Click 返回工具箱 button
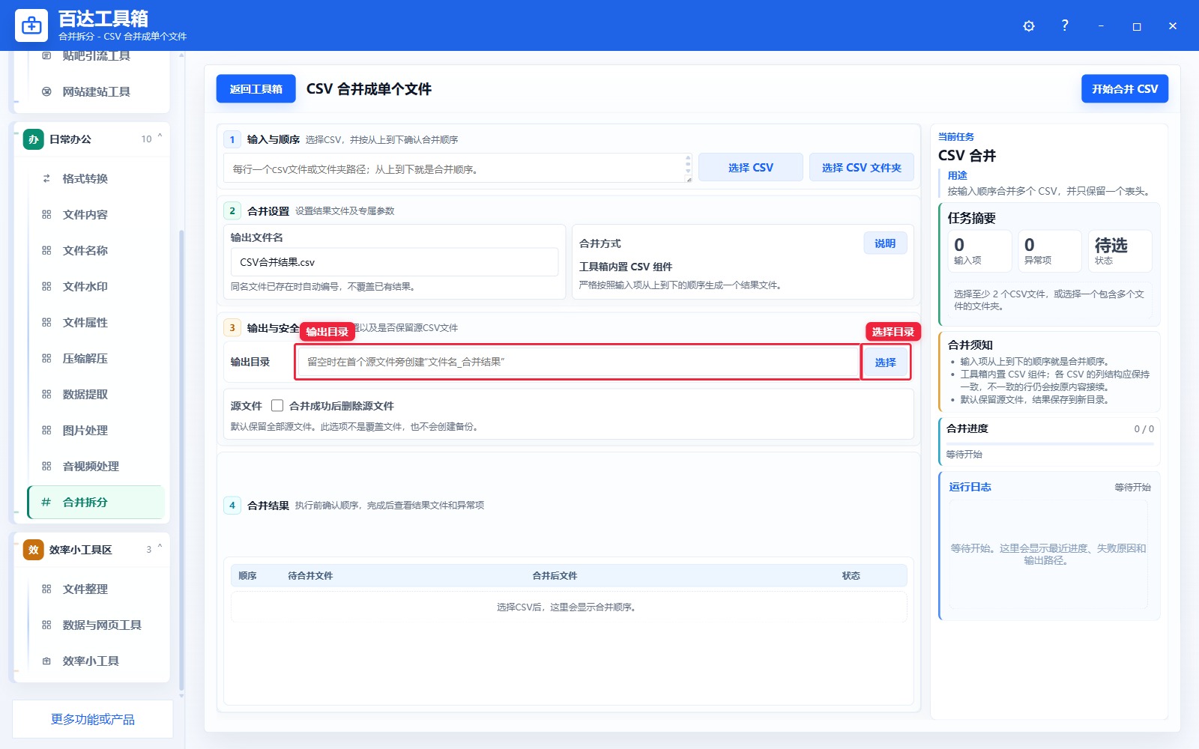This screenshot has width=1199, height=749. pos(256,88)
